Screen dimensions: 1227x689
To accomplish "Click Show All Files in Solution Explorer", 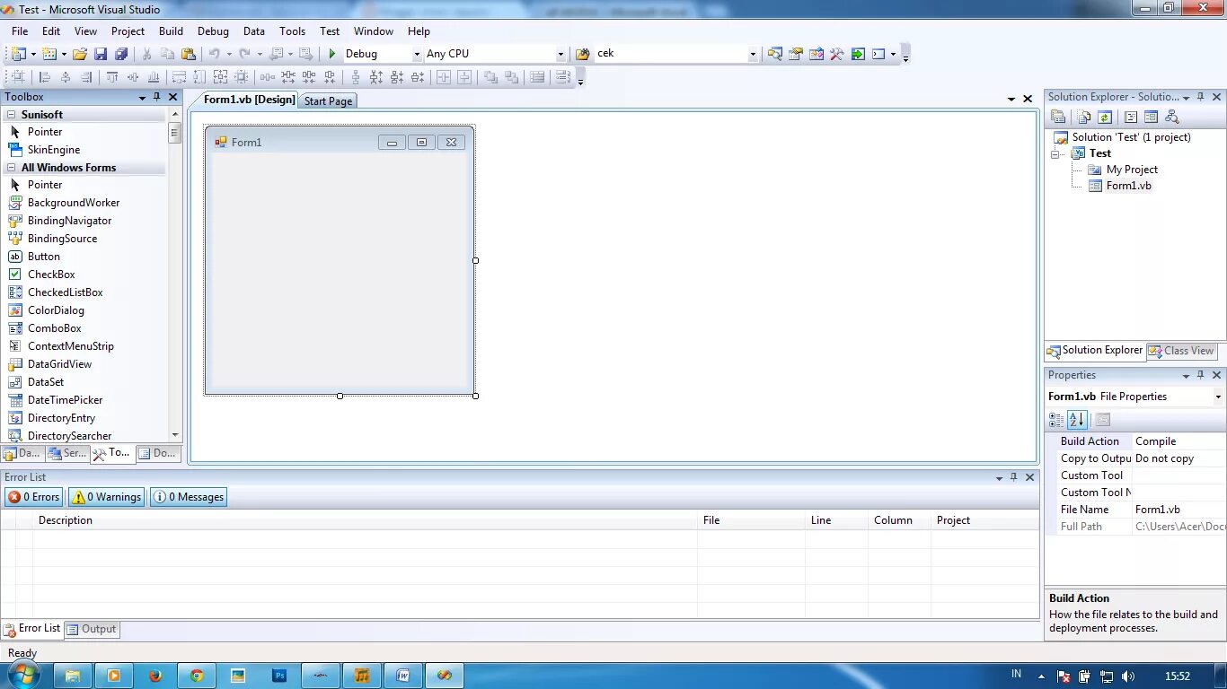I will 1084,117.
